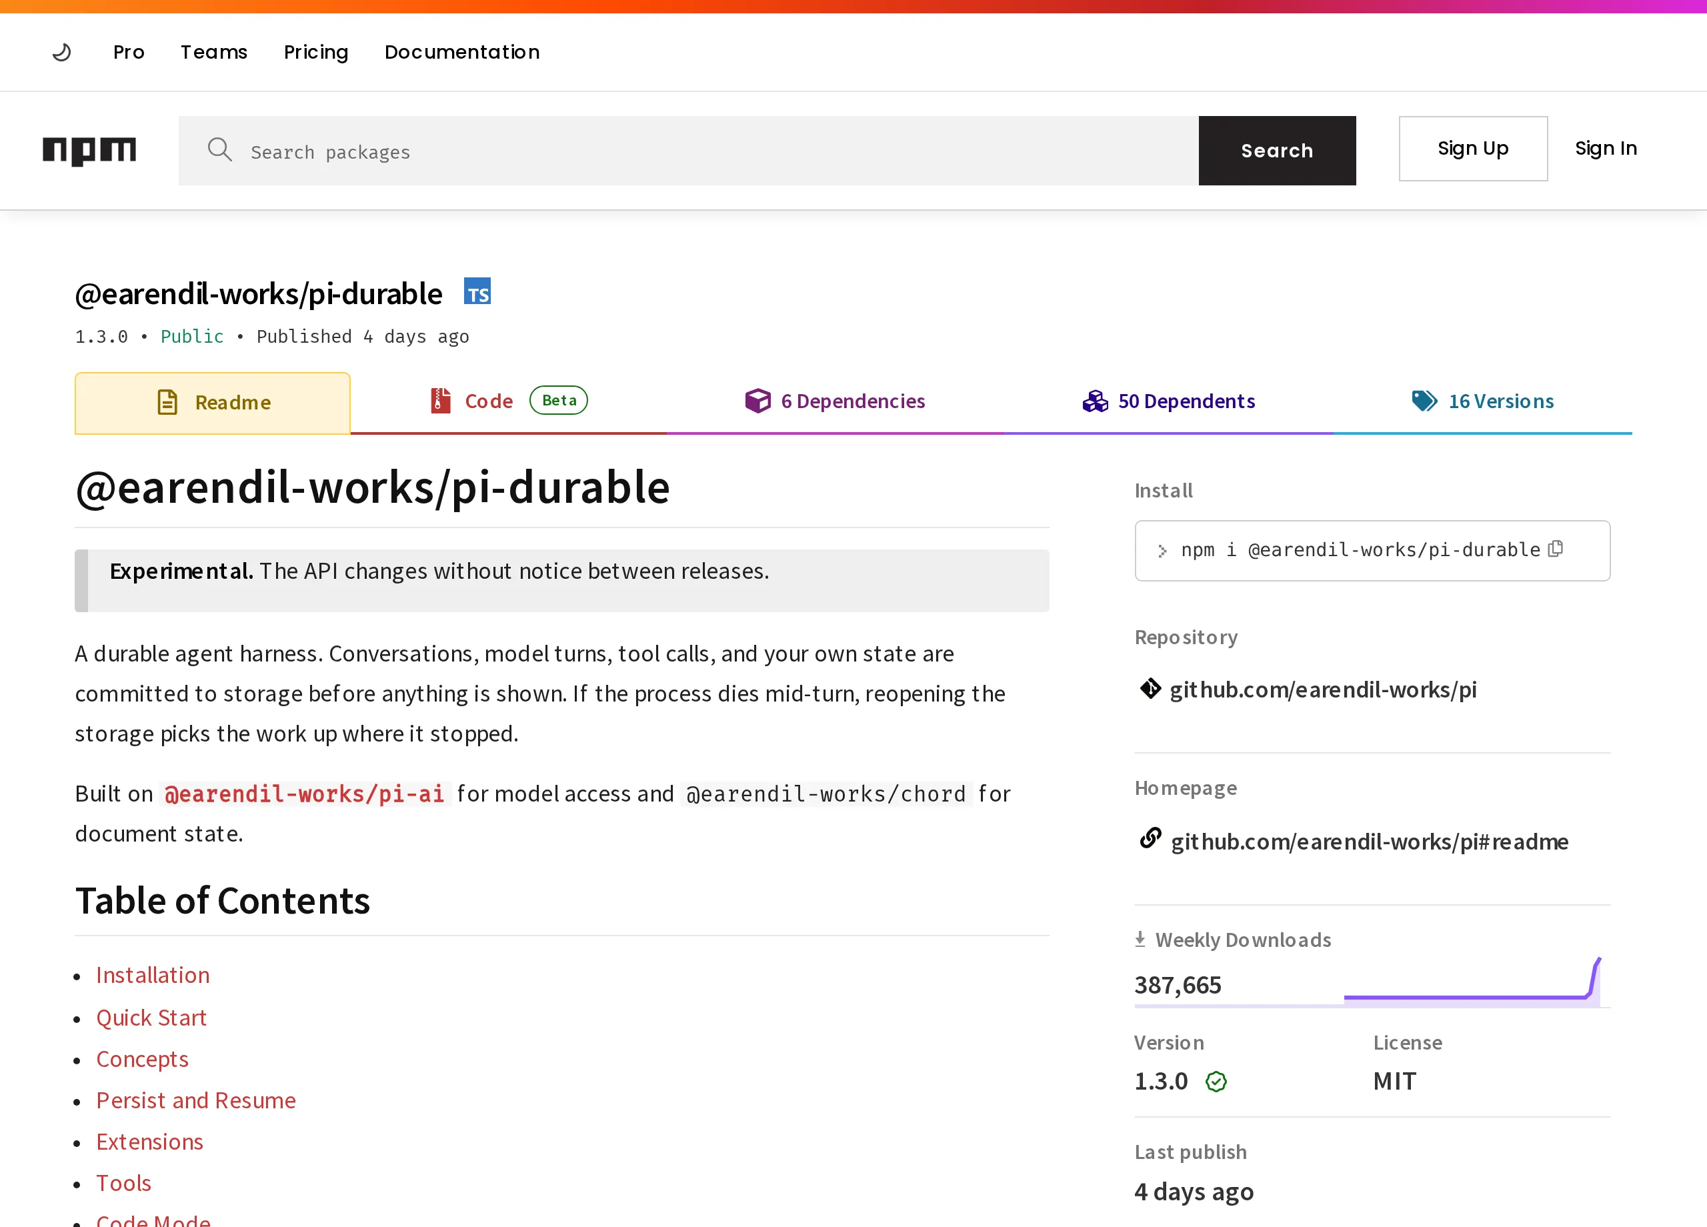Click the git repository diamond icon
Image resolution: width=1707 pixels, height=1227 pixels.
pos(1150,688)
